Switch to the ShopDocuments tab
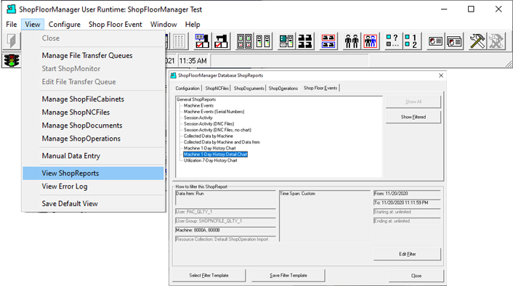 249,89
